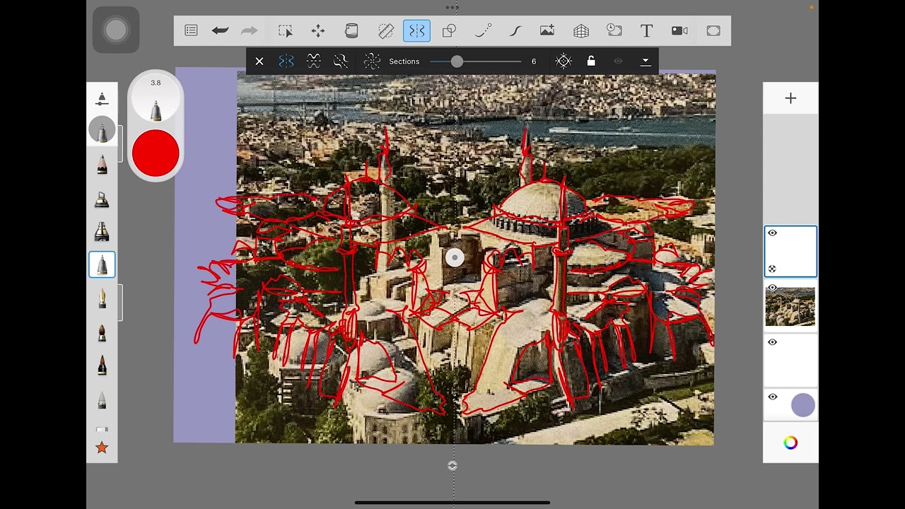This screenshot has width=905, height=509.
Task: Select the hard eraser tip brush
Action: 102,400
